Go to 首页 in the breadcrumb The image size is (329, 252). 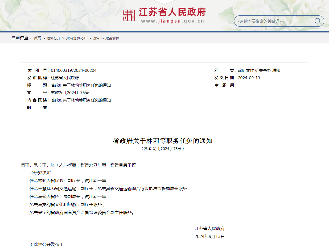[x=37, y=38]
